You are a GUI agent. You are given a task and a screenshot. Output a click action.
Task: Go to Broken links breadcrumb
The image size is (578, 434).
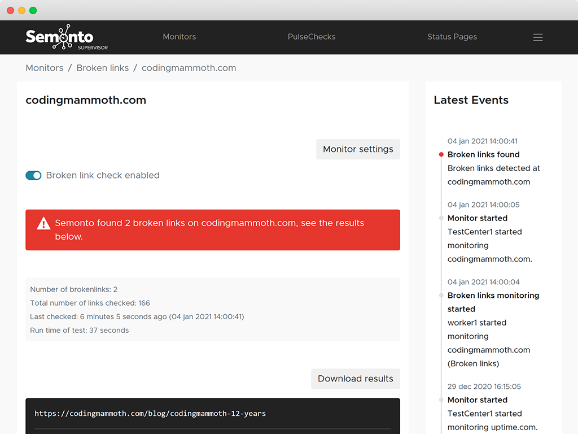(x=103, y=68)
